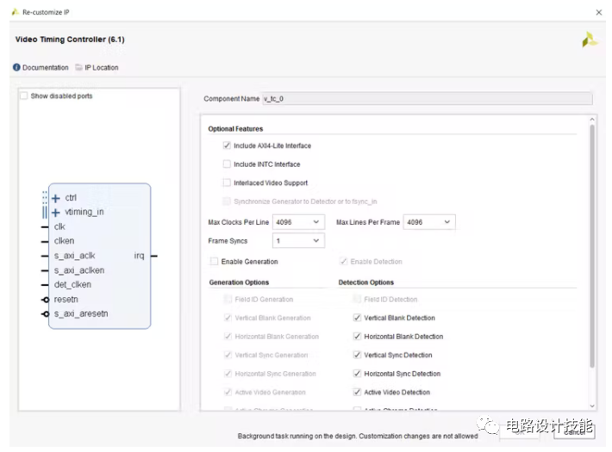Image resolution: width=612 pixels, height=452 pixels.
Task: Click the options panel scrollbar thumb
Action: point(592,245)
